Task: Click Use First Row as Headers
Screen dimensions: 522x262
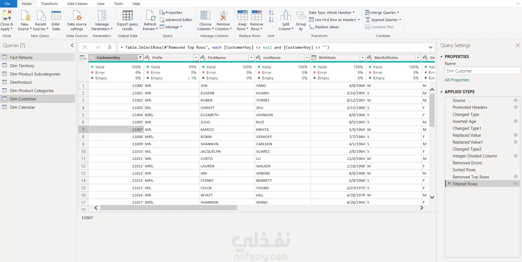Action: coord(334,20)
